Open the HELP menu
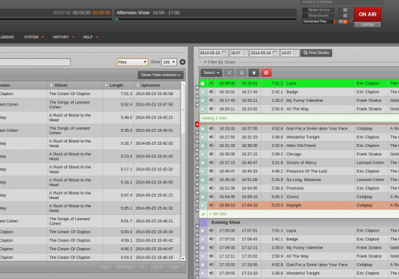Image resolution: width=399 pixels, height=279 pixels. [90, 37]
